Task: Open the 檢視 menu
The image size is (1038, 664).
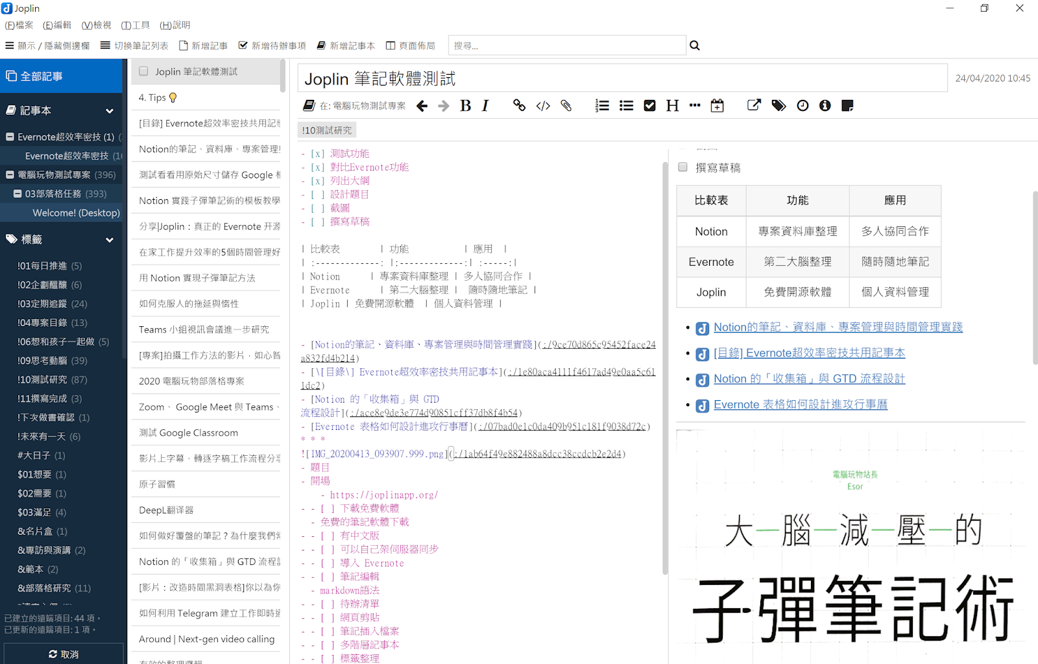Action: (96, 25)
